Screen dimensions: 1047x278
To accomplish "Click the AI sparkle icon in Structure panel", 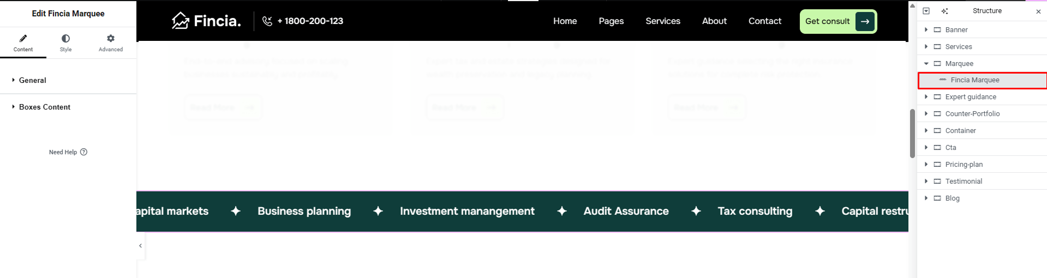I will pyautogui.click(x=944, y=11).
